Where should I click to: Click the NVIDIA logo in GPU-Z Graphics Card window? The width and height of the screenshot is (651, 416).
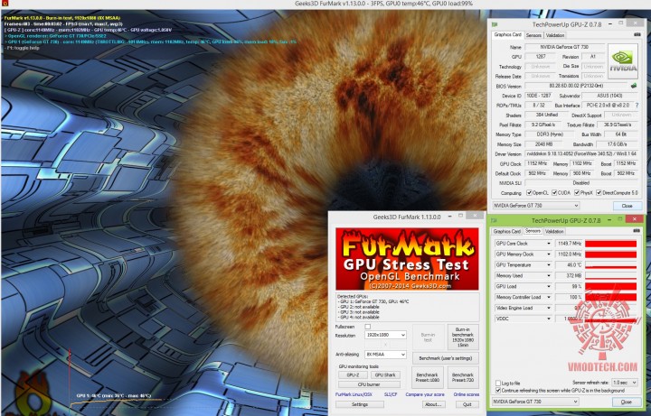click(x=622, y=61)
